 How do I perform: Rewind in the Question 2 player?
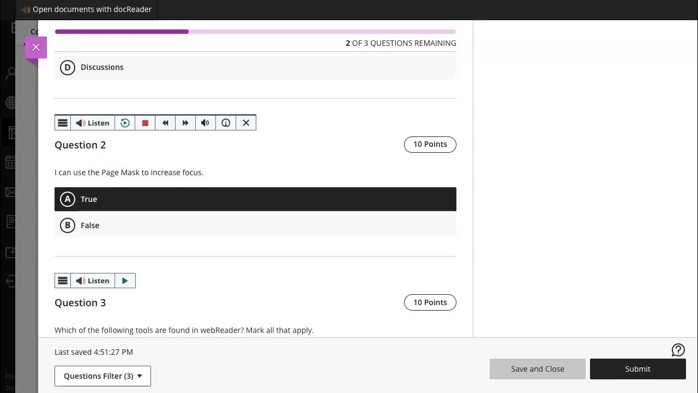[x=165, y=123]
